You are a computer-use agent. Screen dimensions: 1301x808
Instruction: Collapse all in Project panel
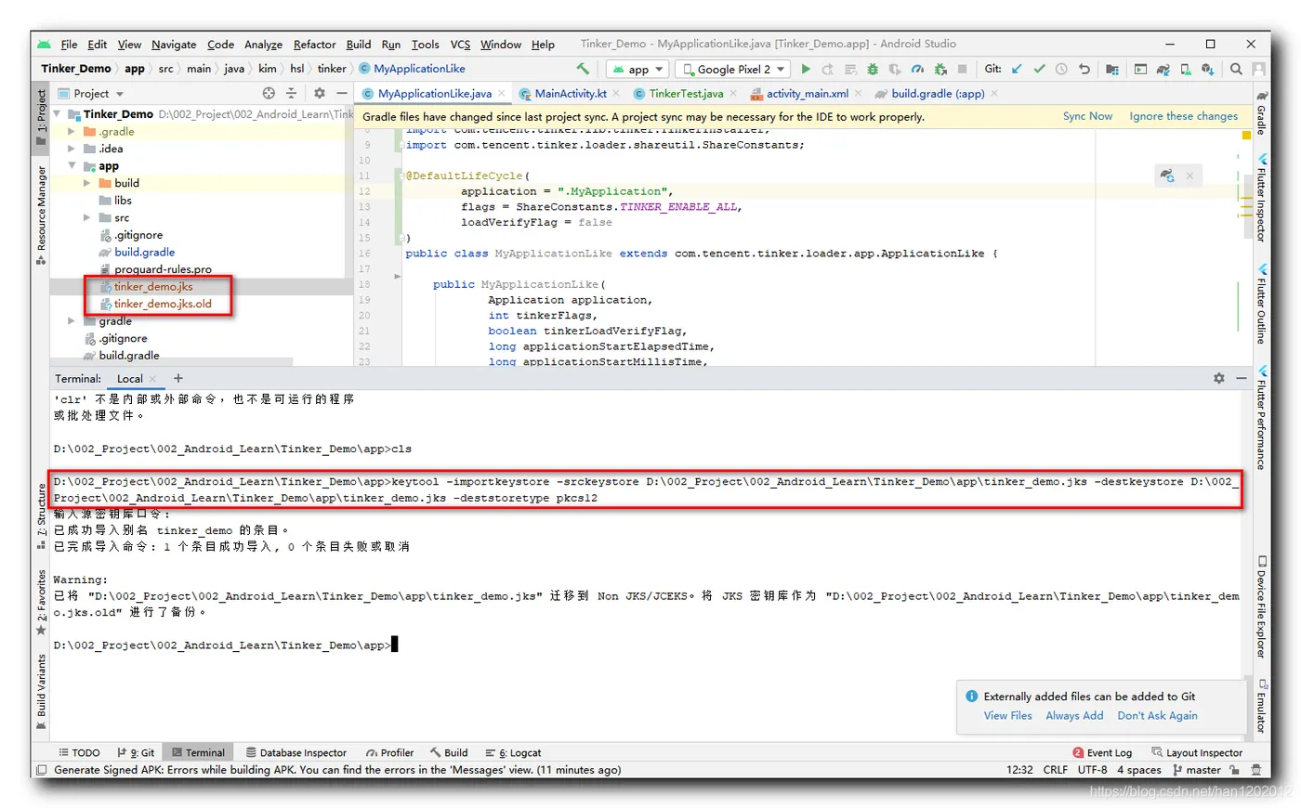[x=291, y=93]
